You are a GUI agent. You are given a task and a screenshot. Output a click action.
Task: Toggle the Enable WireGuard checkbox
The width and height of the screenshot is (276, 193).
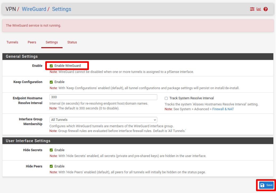pyautogui.click(x=51, y=66)
